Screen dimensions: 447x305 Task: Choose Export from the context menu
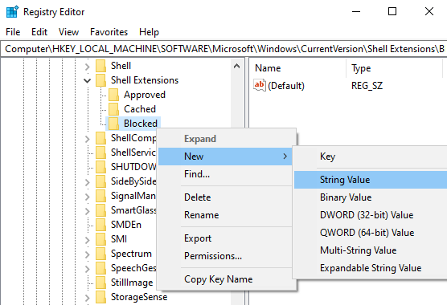(x=225, y=238)
